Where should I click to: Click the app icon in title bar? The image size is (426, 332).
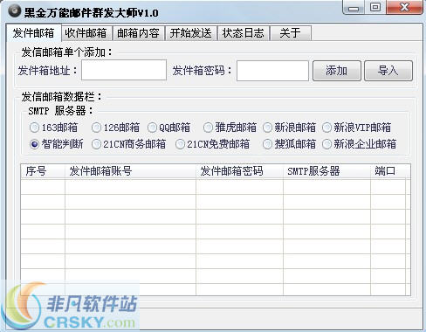14,11
